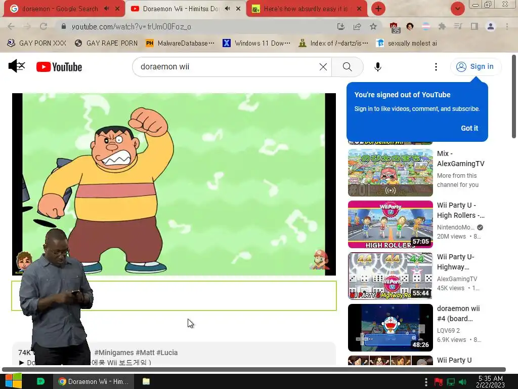Switch to the "Here's how absurdly easy" tab
The height and width of the screenshot is (389, 518).
pyautogui.click(x=306, y=9)
